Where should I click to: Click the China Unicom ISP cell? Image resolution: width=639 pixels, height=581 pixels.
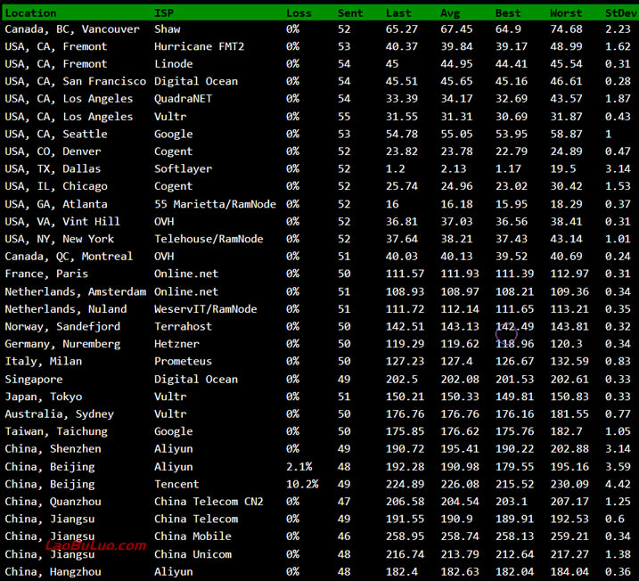click(x=193, y=554)
